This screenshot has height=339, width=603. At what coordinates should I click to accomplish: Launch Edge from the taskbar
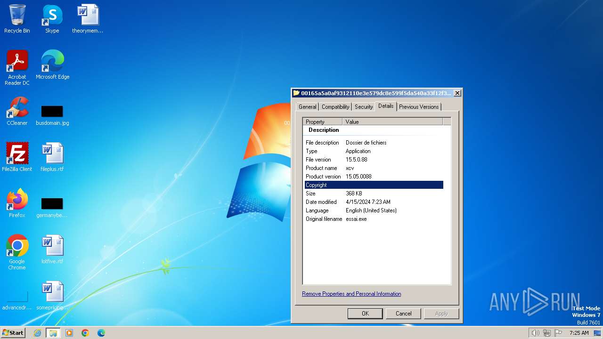(101, 333)
